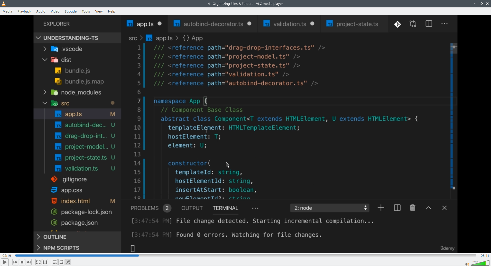Skip to next media in VLC
This screenshot has height=266, width=491.
(29, 262)
